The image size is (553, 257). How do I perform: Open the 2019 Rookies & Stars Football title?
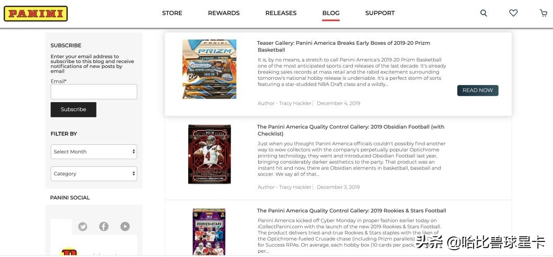(351, 211)
